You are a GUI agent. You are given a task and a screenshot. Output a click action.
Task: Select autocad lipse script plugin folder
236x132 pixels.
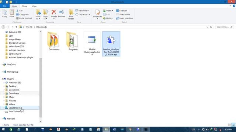coord(21,57)
